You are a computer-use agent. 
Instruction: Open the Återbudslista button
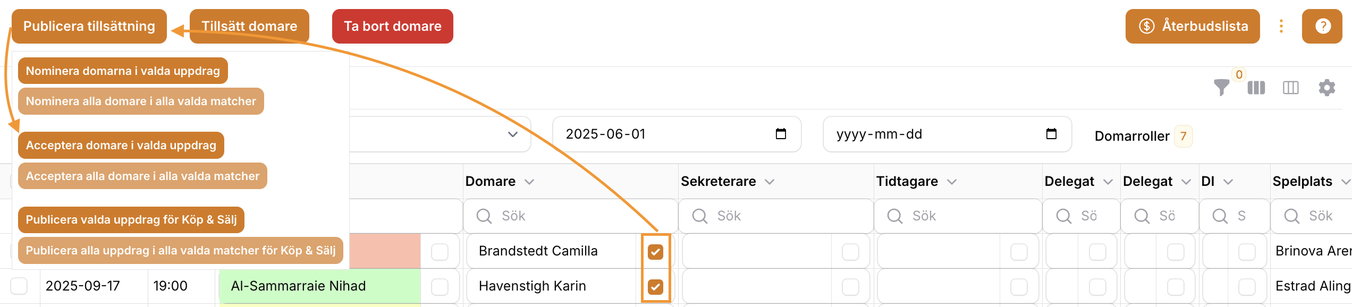pyautogui.click(x=1193, y=26)
